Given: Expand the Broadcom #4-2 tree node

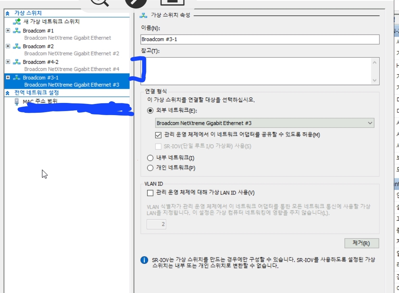Looking at the screenshot, I should click(8, 61).
